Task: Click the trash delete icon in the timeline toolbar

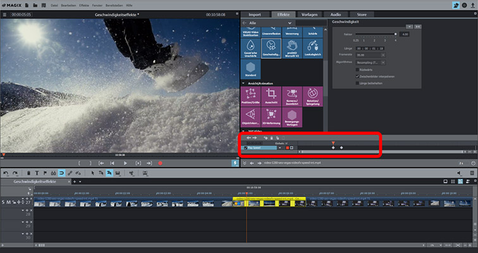Action: click(x=28, y=173)
